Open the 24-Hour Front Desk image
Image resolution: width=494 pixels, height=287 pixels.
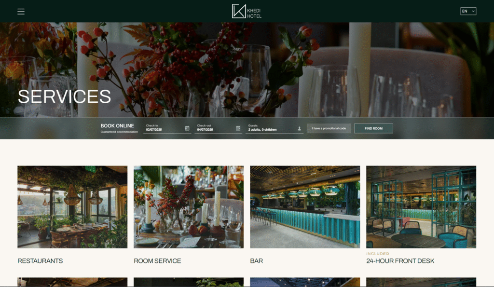(x=421, y=207)
